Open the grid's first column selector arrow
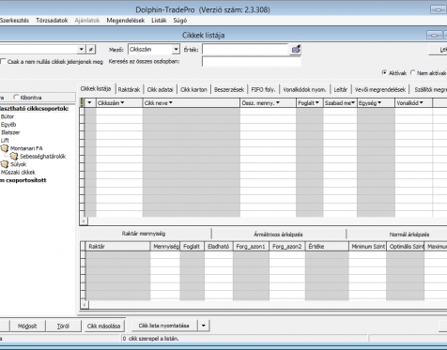The height and width of the screenshot is (350, 447). (x=90, y=102)
